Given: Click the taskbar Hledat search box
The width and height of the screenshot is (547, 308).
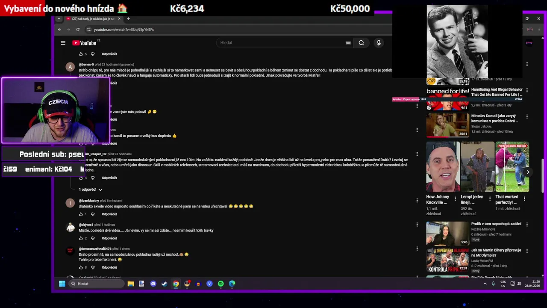Looking at the screenshot, I should tap(97, 284).
